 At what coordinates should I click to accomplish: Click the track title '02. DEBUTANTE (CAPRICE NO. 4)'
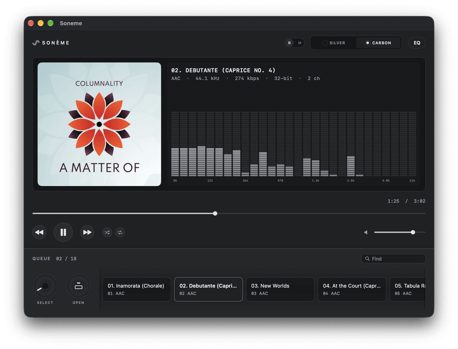[223, 70]
